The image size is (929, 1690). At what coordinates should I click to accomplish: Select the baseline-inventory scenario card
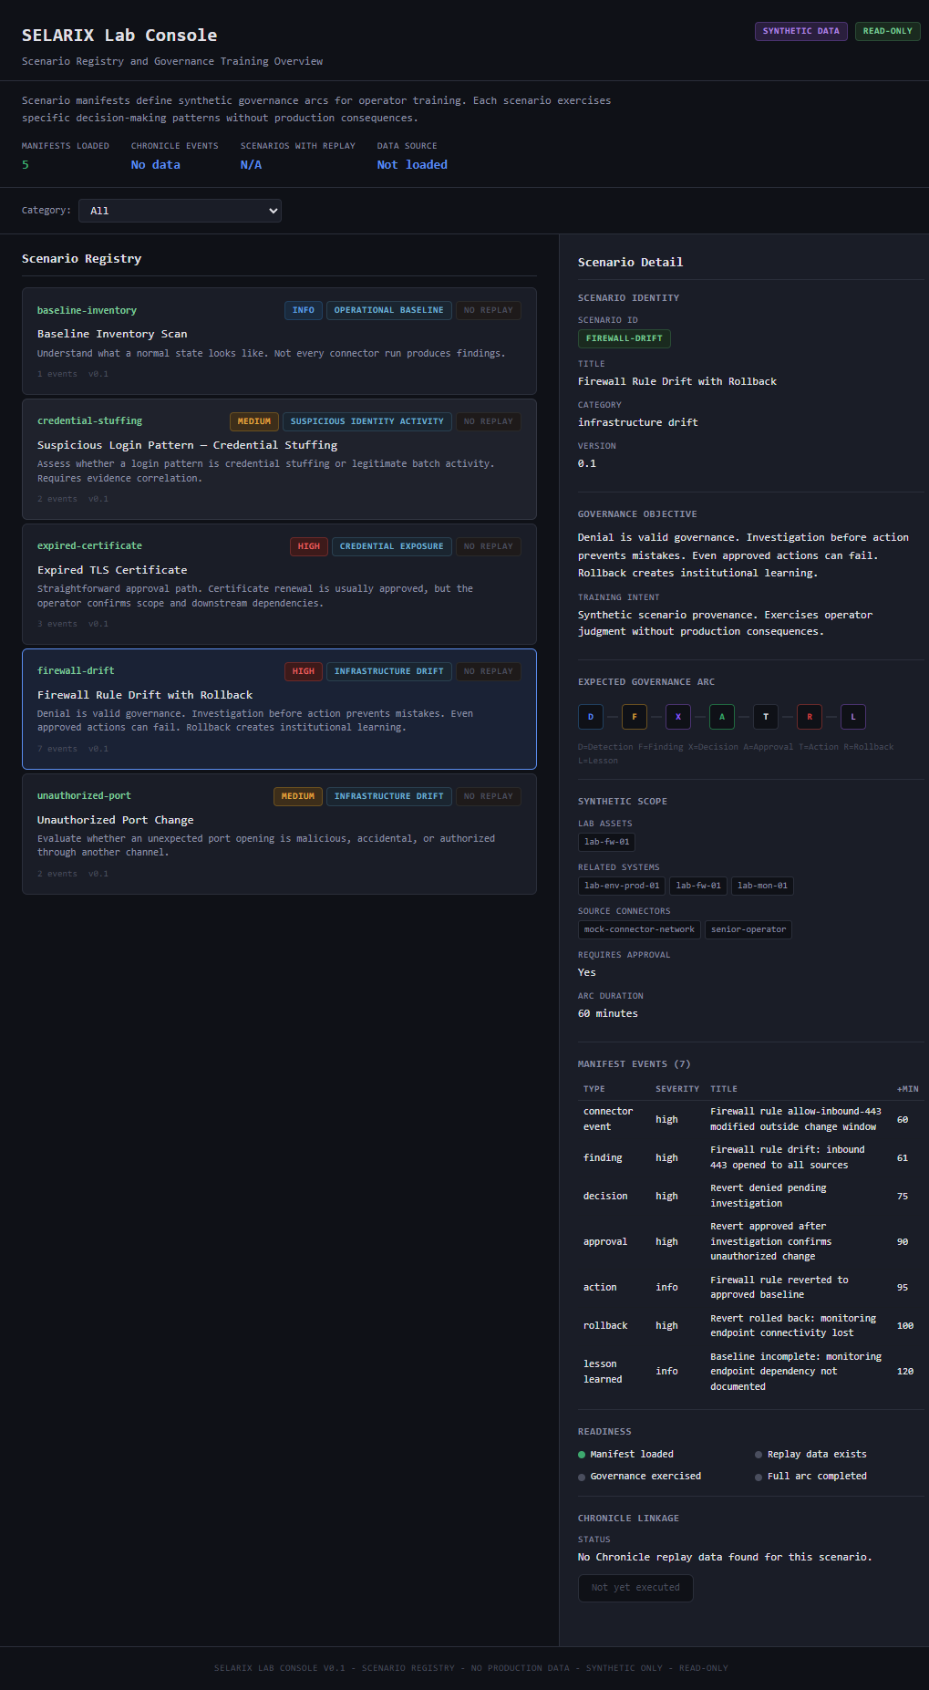tap(279, 341)
